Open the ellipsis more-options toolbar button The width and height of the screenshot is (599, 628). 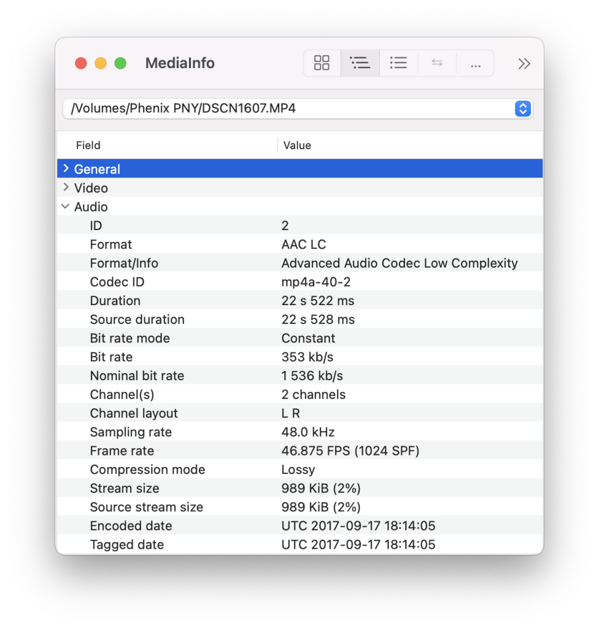point(475,64)
